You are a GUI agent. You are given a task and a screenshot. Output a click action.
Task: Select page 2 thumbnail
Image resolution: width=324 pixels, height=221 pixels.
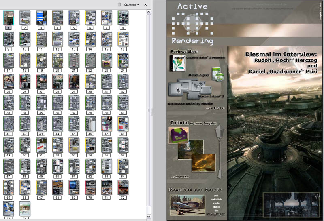[25, 18]
